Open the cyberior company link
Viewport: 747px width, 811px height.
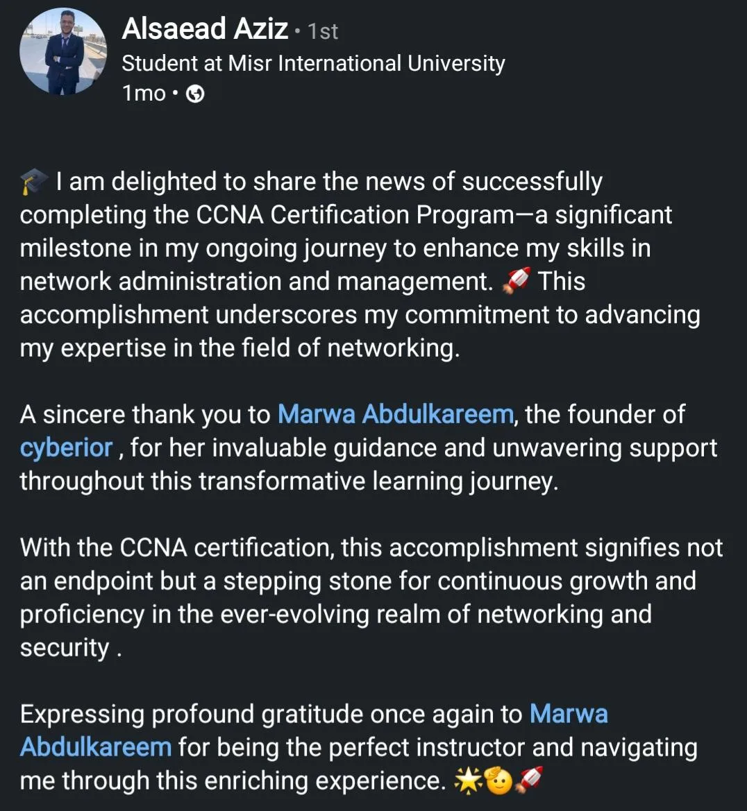(x=66, y=447)
